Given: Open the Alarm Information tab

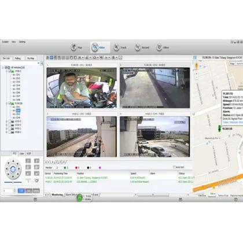Looking at the screenshot, I should pyautogui.click(x=71, y=195).
